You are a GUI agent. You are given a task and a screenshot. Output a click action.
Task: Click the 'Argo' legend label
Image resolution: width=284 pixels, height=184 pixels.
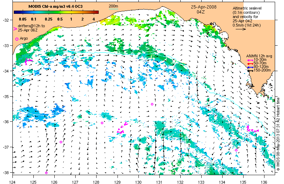point(24,38)
